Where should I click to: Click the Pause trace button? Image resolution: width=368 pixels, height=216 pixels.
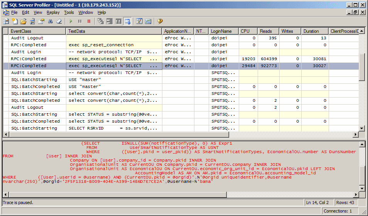pyautogui.click(x=80, y=21)
